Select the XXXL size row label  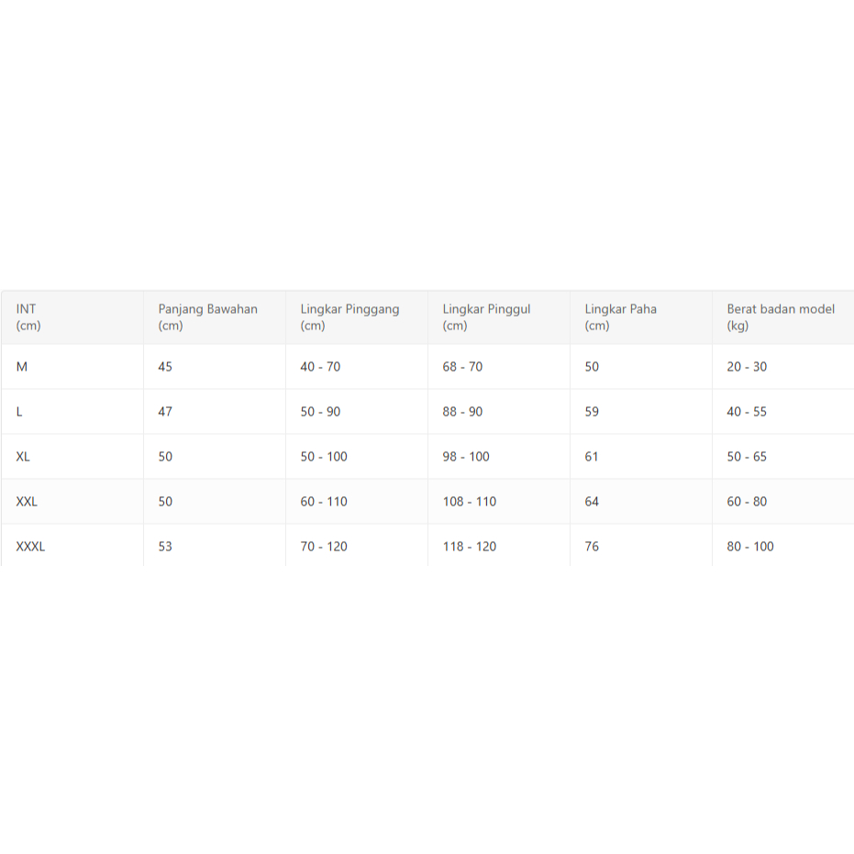pos(30,547)
